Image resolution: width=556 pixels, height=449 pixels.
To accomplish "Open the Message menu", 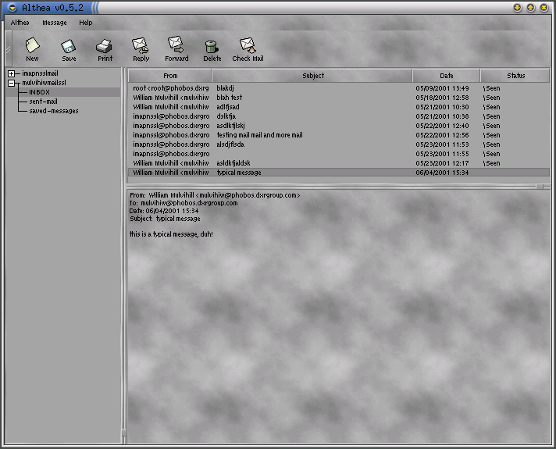I will point(55,23).
